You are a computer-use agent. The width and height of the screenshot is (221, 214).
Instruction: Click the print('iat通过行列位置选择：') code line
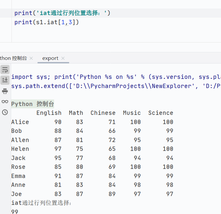tap(62, 13)
